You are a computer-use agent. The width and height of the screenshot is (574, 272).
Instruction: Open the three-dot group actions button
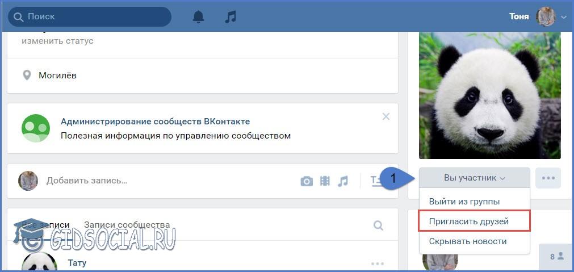(x=548, y=178)
